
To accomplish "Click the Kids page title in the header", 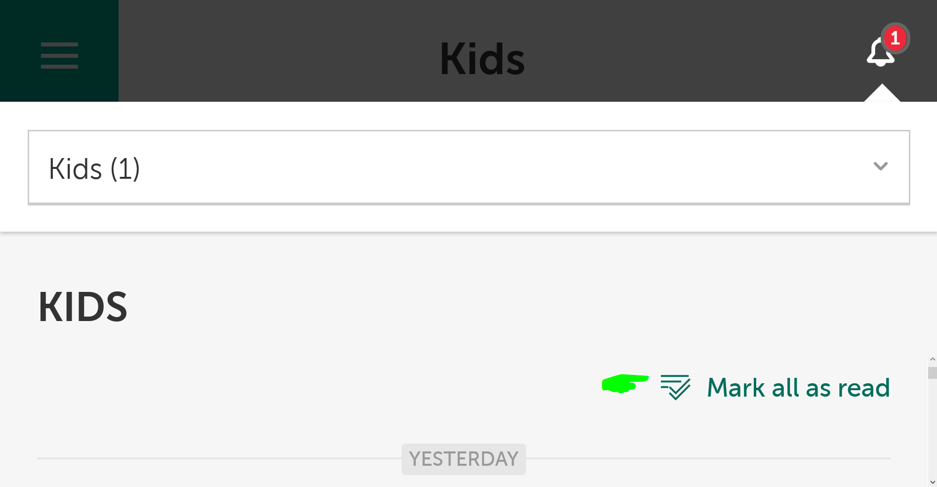I will pos(482,59).
